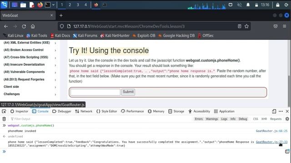This screenshot has width=291, height=163.
Task: Click the random number text field
Action: click(95, 92)
